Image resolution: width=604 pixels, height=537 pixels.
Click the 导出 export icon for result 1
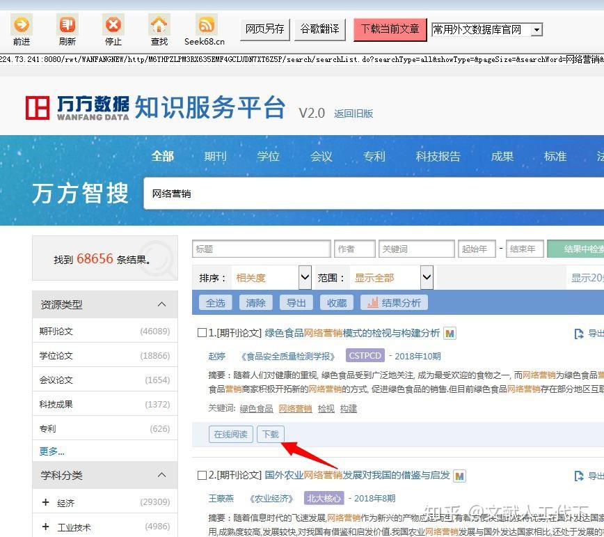[x=578, y=334]
